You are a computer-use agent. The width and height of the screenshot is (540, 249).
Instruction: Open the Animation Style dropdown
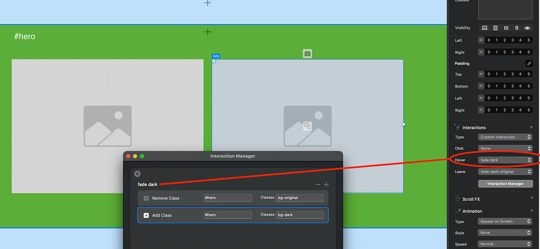point(505,233)
